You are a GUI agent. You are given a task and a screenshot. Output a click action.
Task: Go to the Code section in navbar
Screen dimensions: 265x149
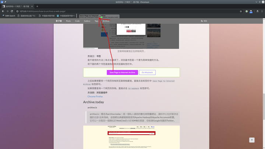[77, 21]
